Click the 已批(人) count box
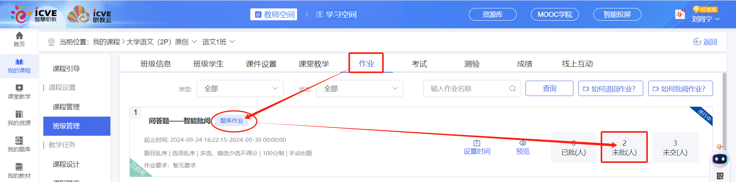The height and width of the screenshot is (182, 736). coord(573,148)
